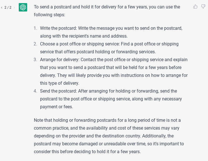Click the "2 / 2" response counter

[x=8, y=8]
